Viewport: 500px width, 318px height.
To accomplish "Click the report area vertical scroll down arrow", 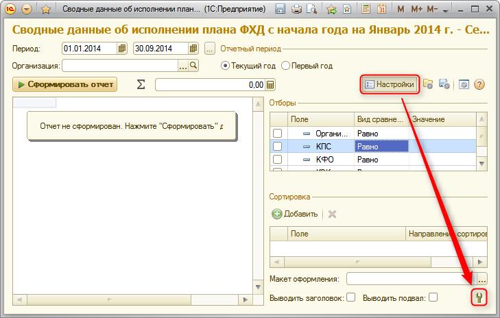I will [x=259, y=287].
